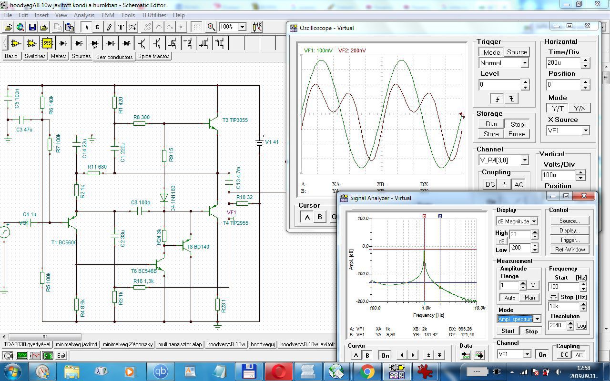Click the NPN transistor component icon
This screenshot has height=381, width=610.
(142, 43)
